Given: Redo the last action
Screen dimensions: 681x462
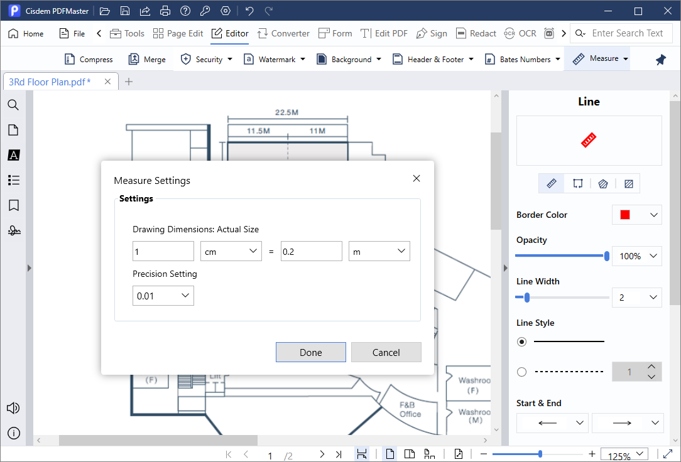Looking at the screenshot, I should [x=270, y=11].
